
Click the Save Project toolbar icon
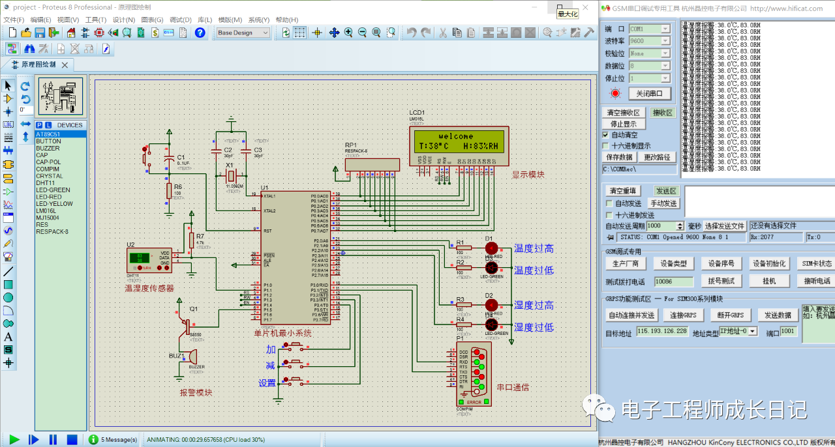40,33
